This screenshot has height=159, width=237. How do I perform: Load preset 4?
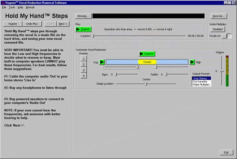84,76
